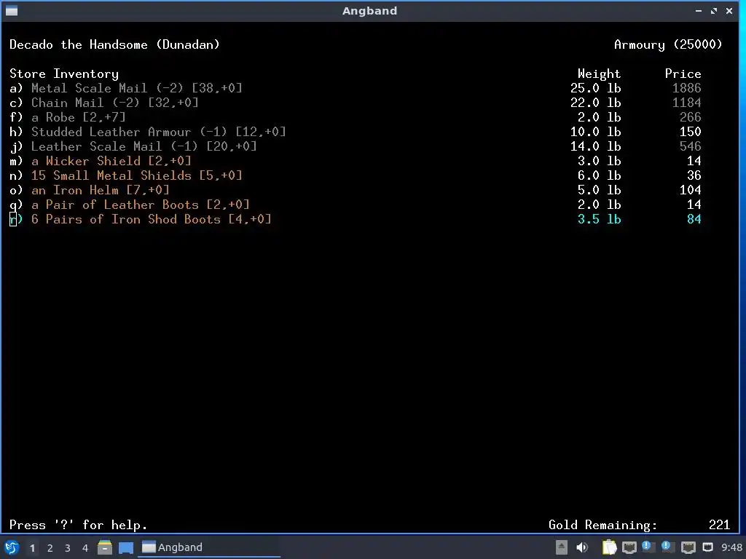
Task: Click the price 1886
Action: coord(686,88)
